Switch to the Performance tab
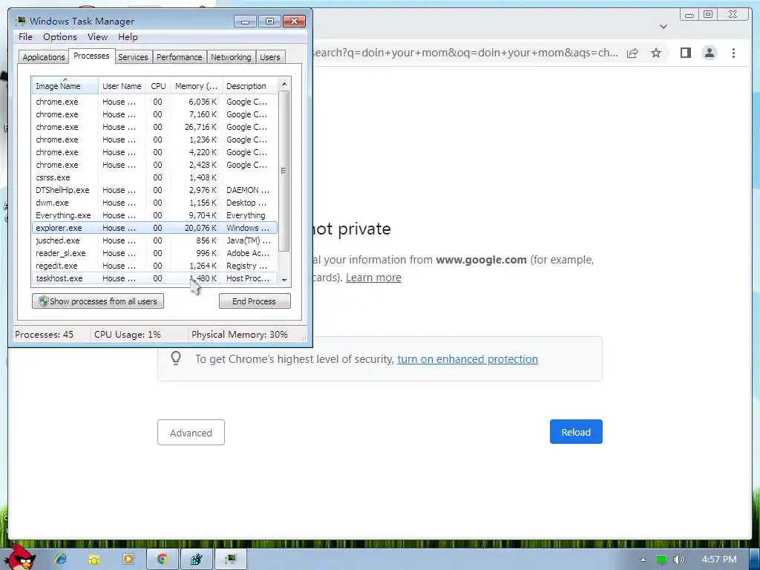 (180, 57)
